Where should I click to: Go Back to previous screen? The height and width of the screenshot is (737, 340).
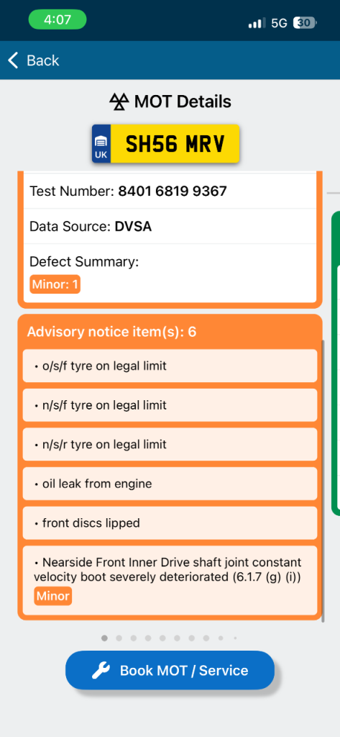[x=33, y=60]
